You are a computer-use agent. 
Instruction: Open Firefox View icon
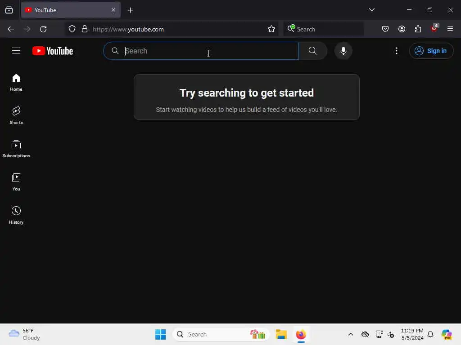(9, 10)
